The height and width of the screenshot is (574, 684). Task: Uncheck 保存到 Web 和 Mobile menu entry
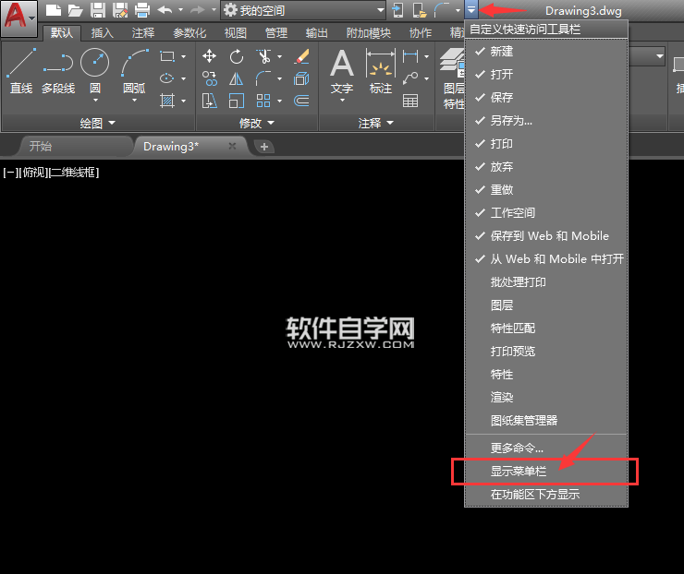tap(546, 236)
